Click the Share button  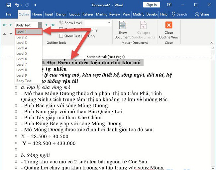point(202,14)
